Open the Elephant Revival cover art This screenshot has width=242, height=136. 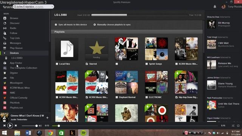click(x=127, y=82)
